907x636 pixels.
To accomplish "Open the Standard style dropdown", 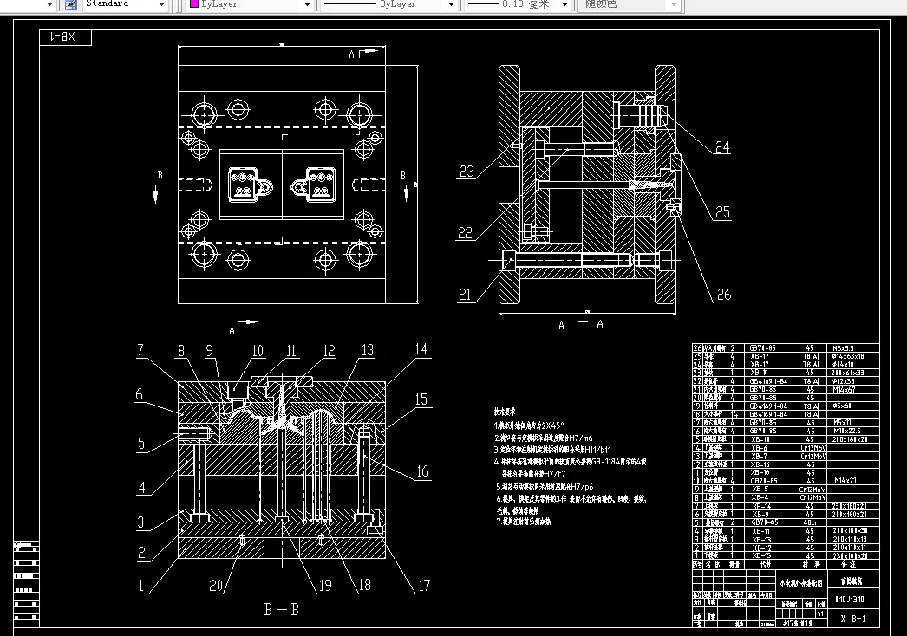I will [162, 4].
